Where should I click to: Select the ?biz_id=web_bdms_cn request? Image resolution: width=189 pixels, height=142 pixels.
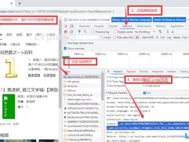coord(82,95)
